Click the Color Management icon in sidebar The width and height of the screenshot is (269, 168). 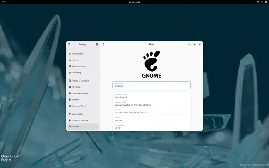coord(70,93)
